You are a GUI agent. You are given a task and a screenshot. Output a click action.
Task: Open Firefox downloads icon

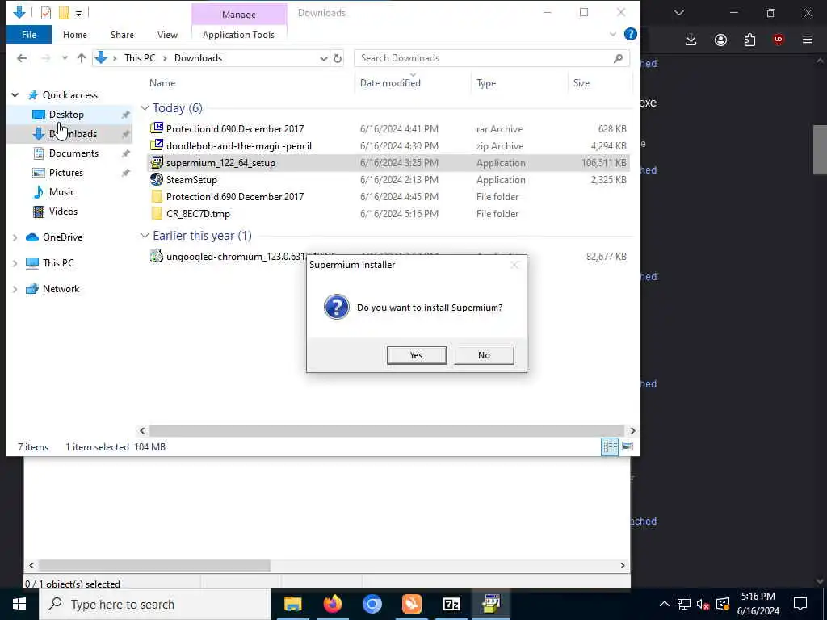pyautogui.click(x=691, y=40)
